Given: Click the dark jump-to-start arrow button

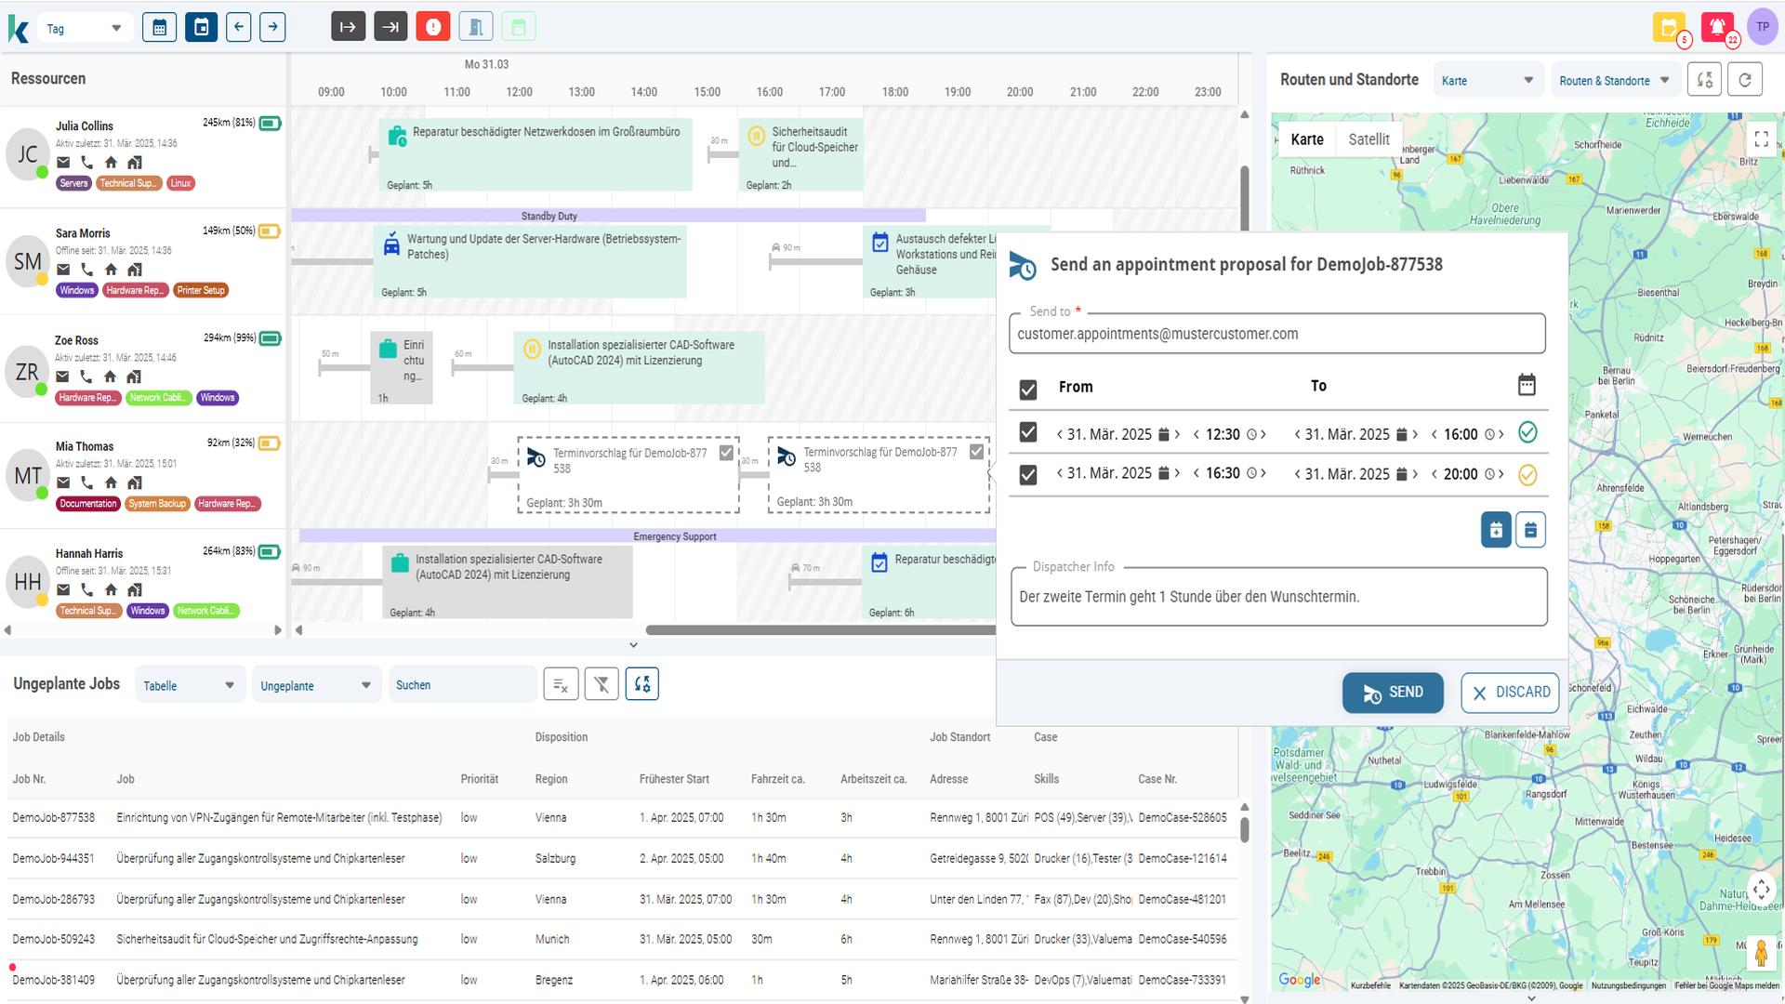Looking at the screenshot, I should click(x=348, y=27).
